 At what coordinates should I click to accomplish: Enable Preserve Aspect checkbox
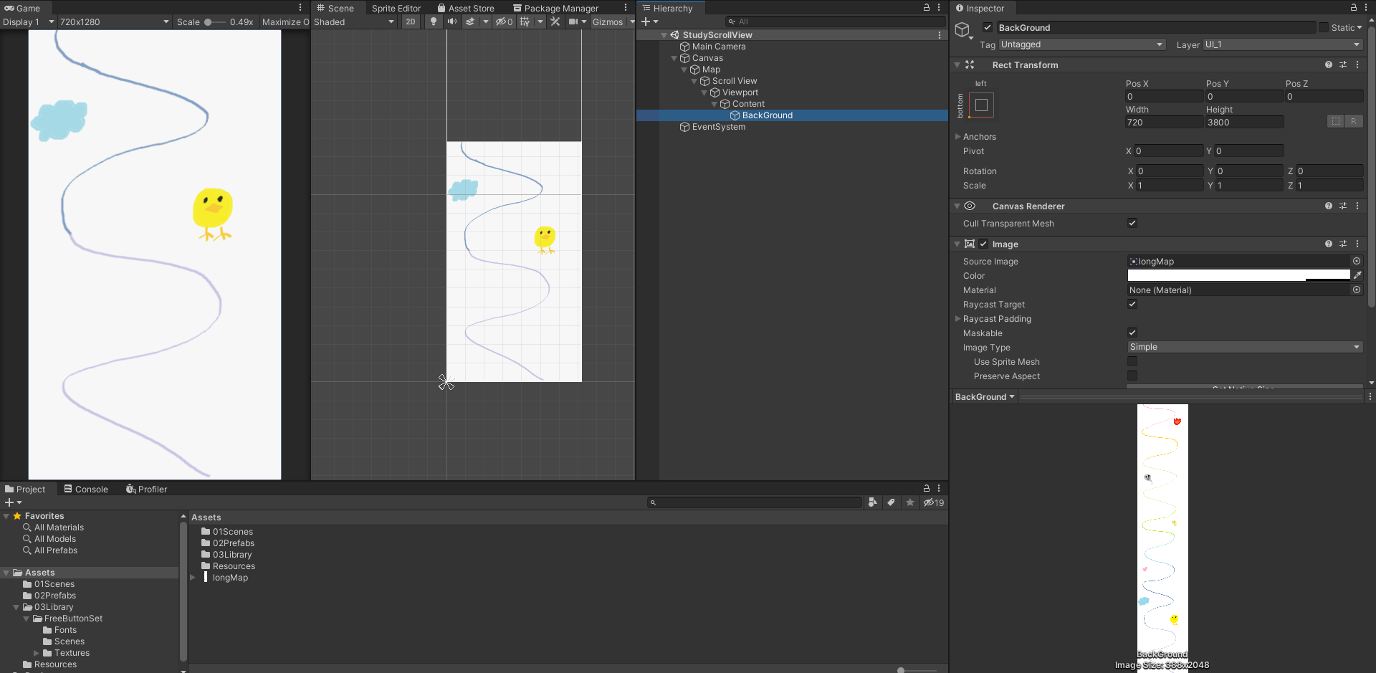point(1132,376)
